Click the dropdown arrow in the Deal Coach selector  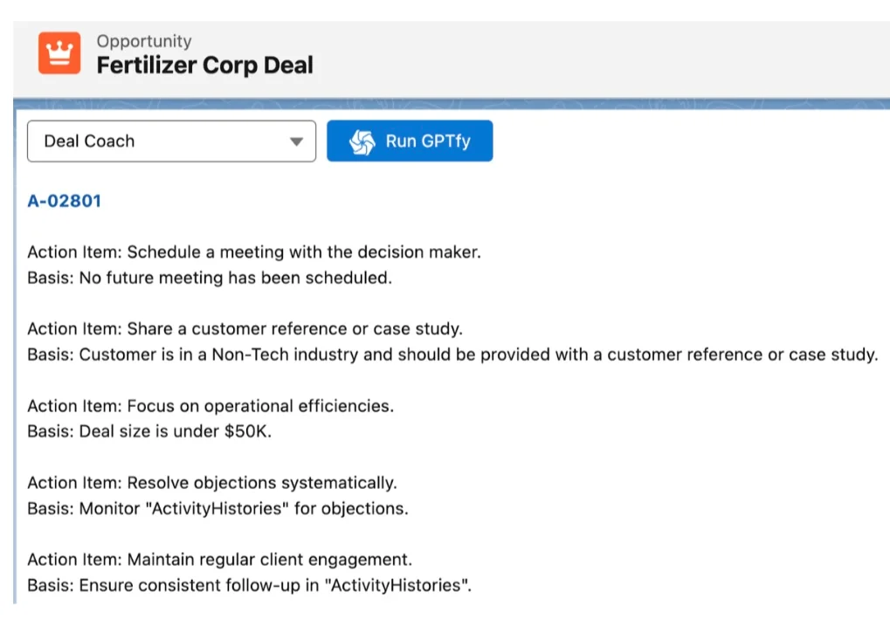[x=296, y=141]
